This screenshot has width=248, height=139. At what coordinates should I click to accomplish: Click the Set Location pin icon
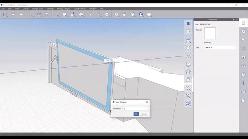point(90,14)
